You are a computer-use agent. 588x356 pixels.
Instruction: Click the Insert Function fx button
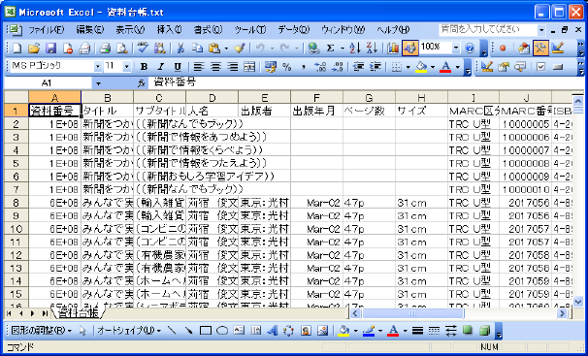pyautogui.click(x=142, y=83)
